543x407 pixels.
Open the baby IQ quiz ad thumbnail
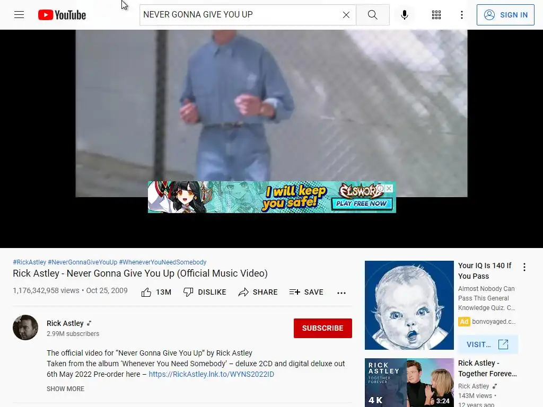coord(409,305)
